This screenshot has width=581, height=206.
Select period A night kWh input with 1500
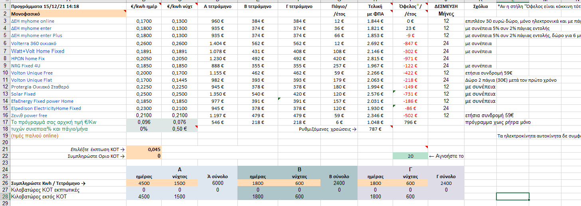pos(179,183)
